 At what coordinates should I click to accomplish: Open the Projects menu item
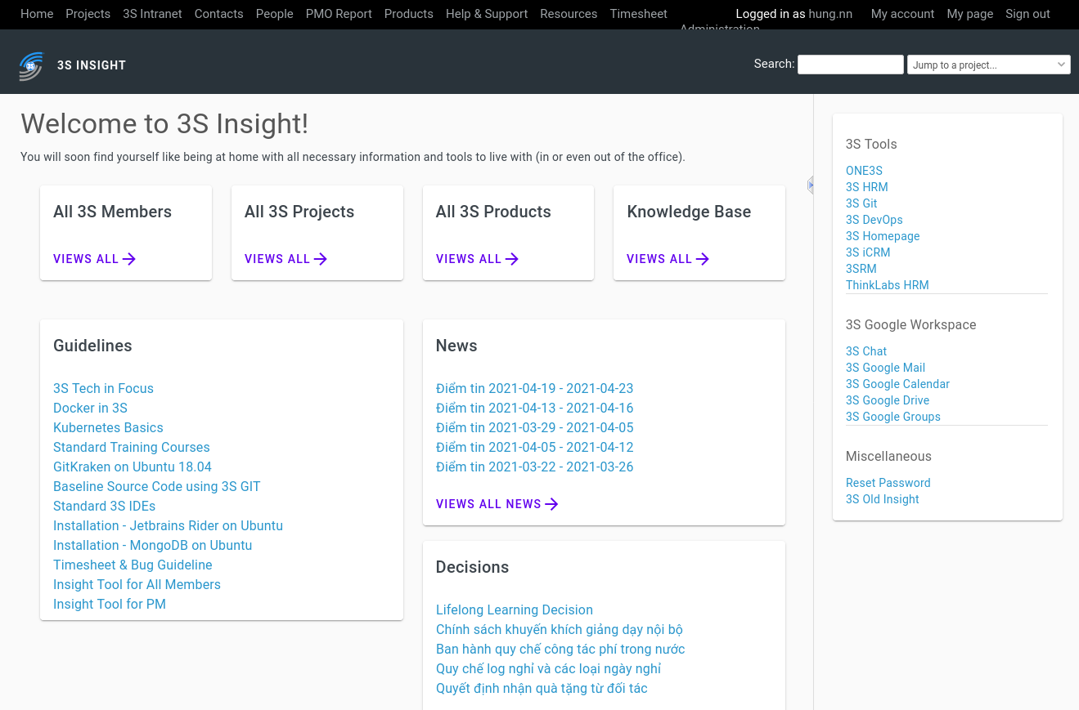pos(88,14)
